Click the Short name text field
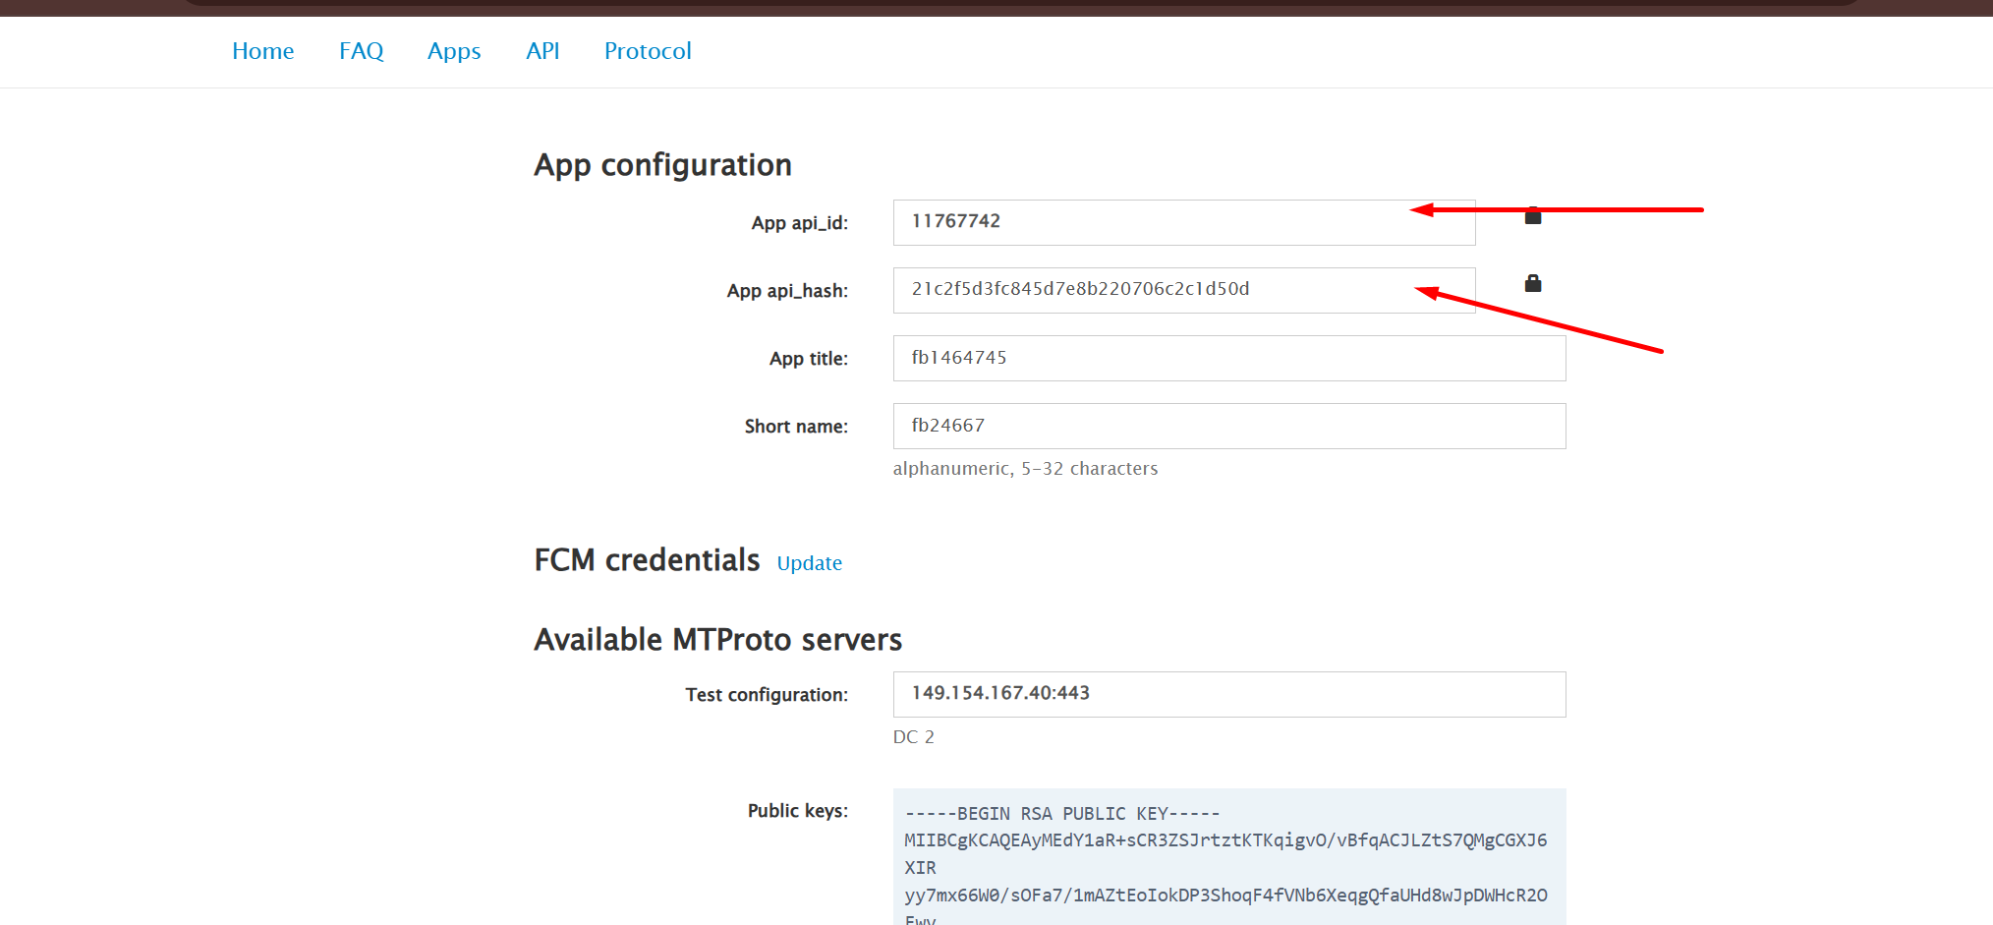 tap(1228, 426)
